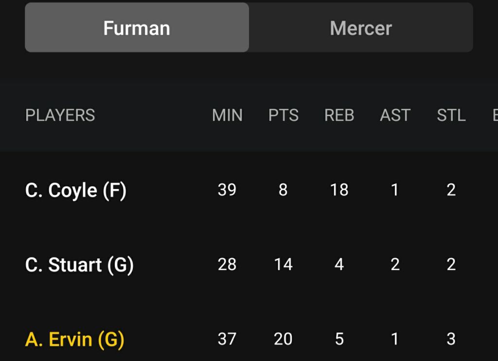Click Coyle's 39 minutes value
This screenshot has height=361, width=498.
227,189
